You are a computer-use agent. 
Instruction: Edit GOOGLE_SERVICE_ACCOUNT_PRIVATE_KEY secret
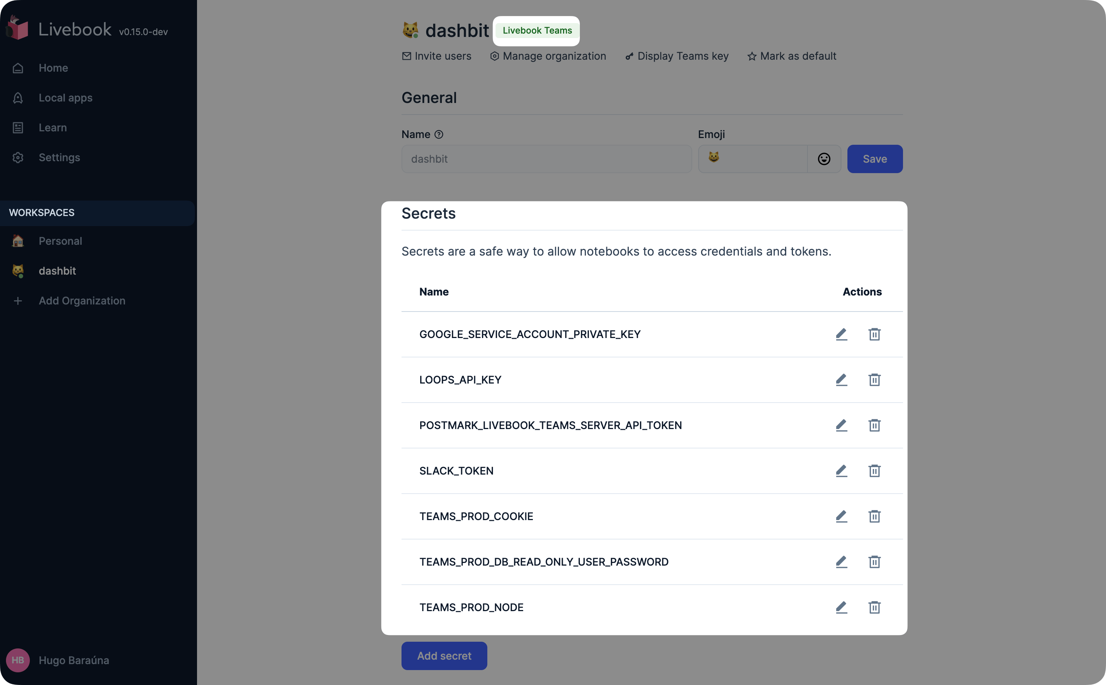(841, 334)
